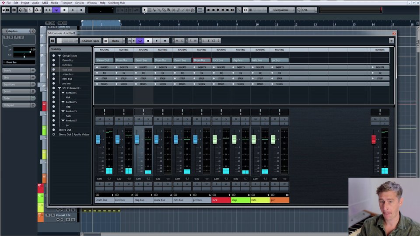The width and height of the screenshot is (420, 236).
Task: Click the main toolbar Play button
Action: 73,10
